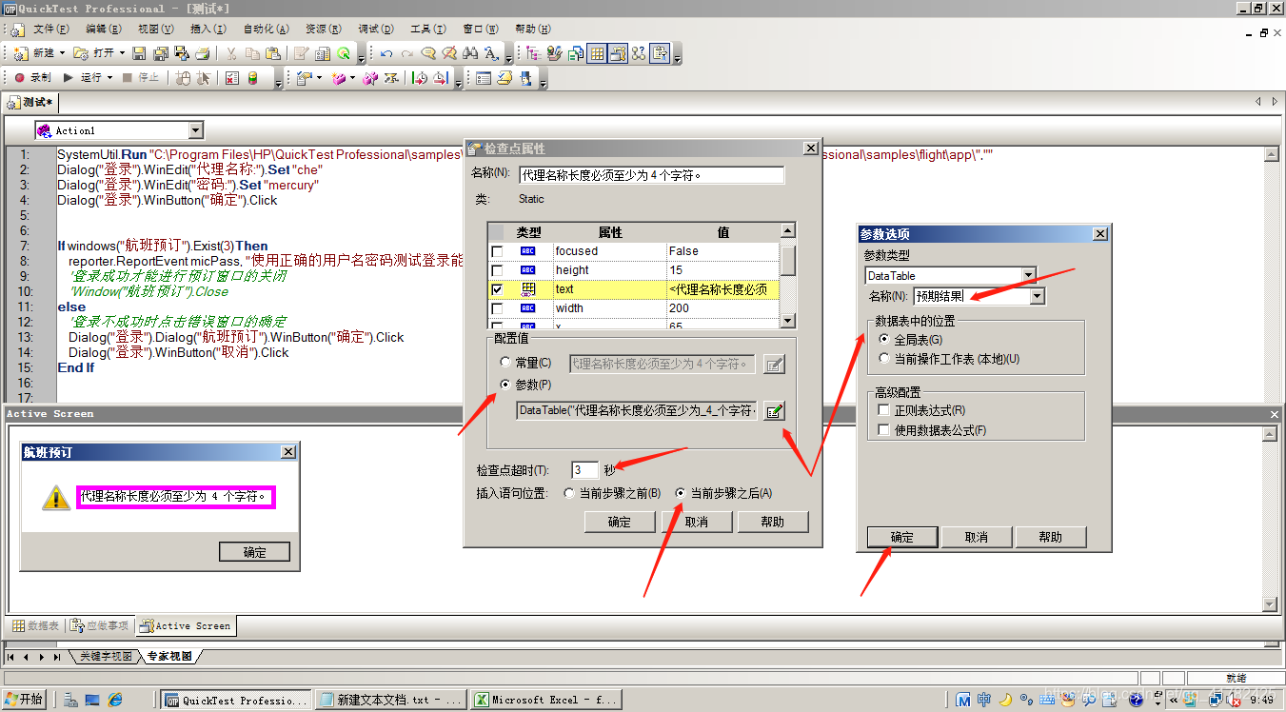Open the 插入(I) menu

pos(208,30)
